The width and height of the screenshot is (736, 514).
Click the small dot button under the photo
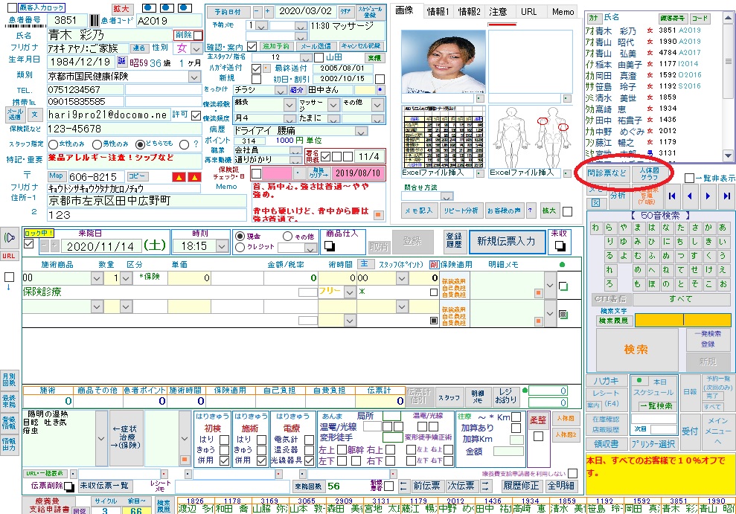tap(480, 98)
